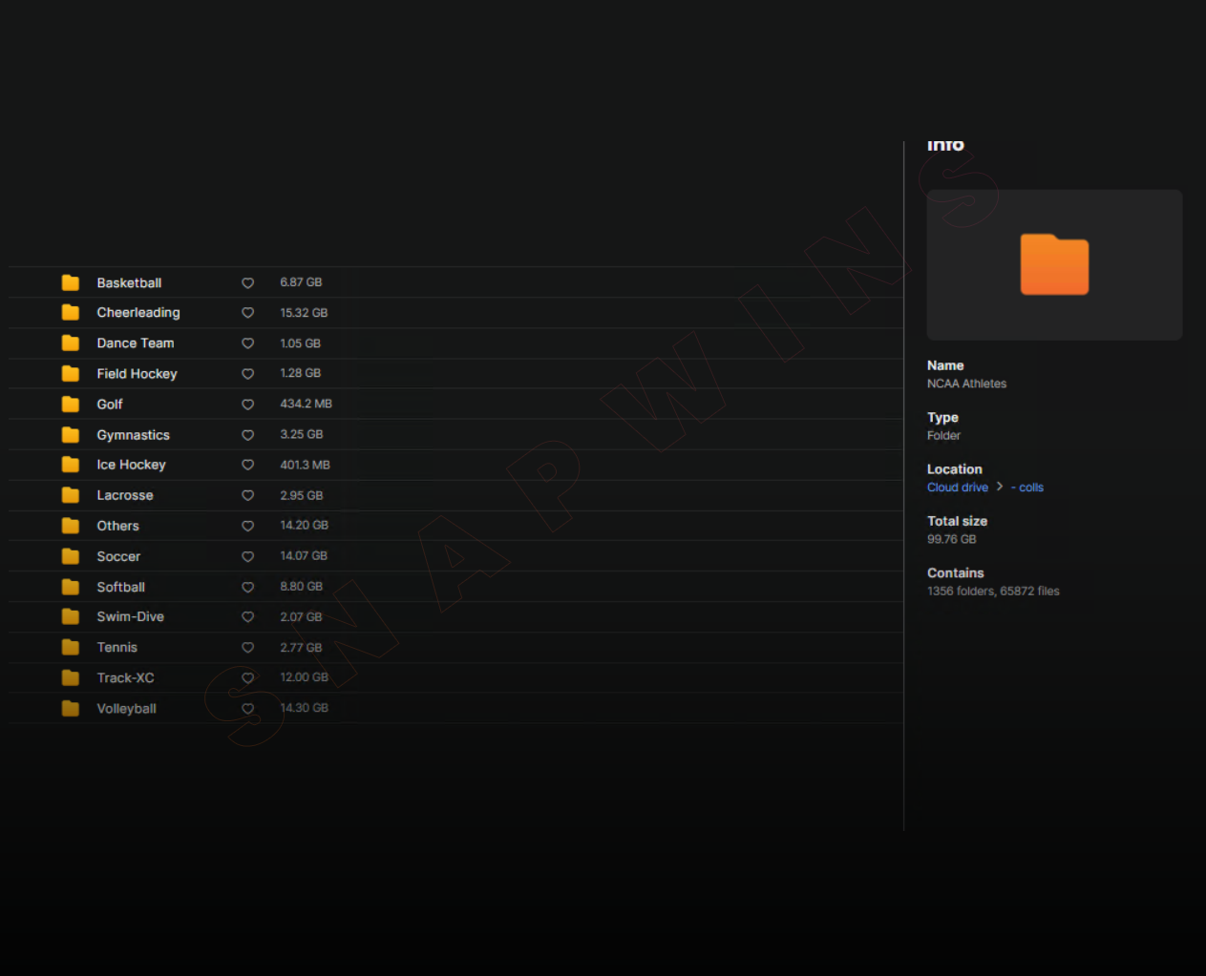Select the Lacrosse folder row name

pyautogui.click(x=125, y=495)
